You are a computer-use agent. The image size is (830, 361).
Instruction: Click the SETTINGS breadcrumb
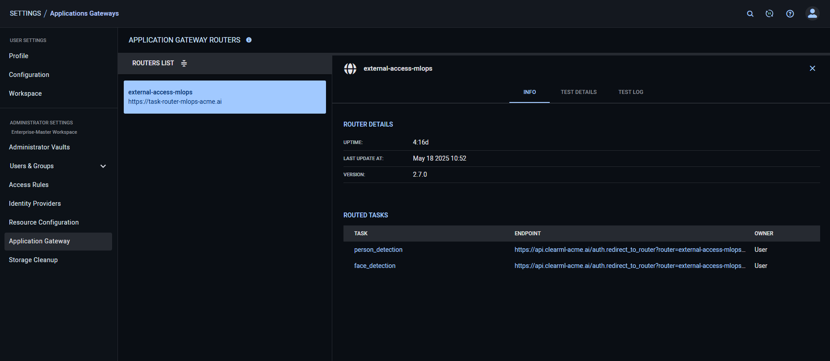[25, 13]
